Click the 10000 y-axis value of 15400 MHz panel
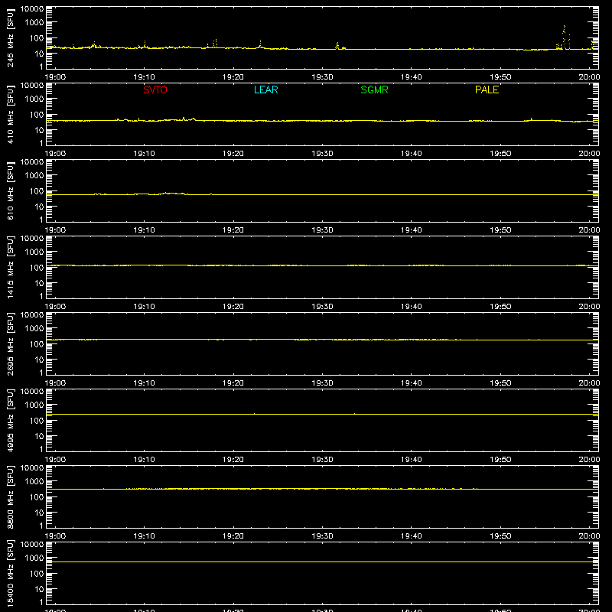This screenshot has width=612, height=612. click(32, 545)
